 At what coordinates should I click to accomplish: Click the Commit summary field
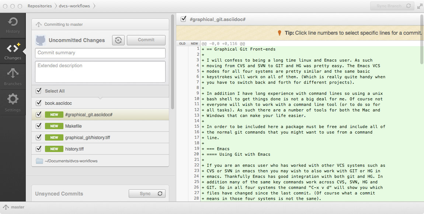click(x=100, y=53)
